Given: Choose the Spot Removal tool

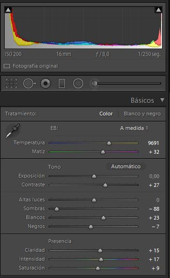Looking at the screenshot, I should pyautogui.click(x=29, y=83).
